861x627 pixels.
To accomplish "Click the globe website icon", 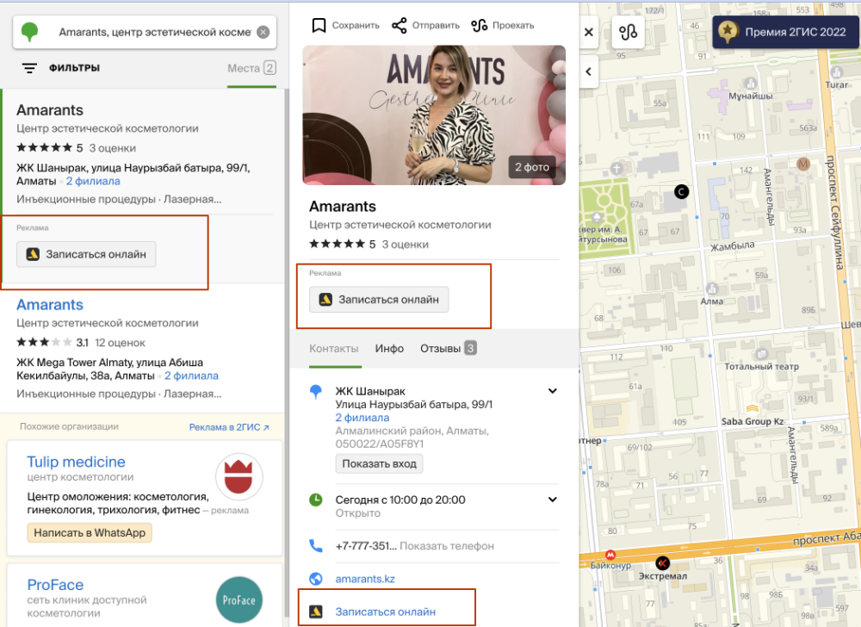I will [316, 579].
